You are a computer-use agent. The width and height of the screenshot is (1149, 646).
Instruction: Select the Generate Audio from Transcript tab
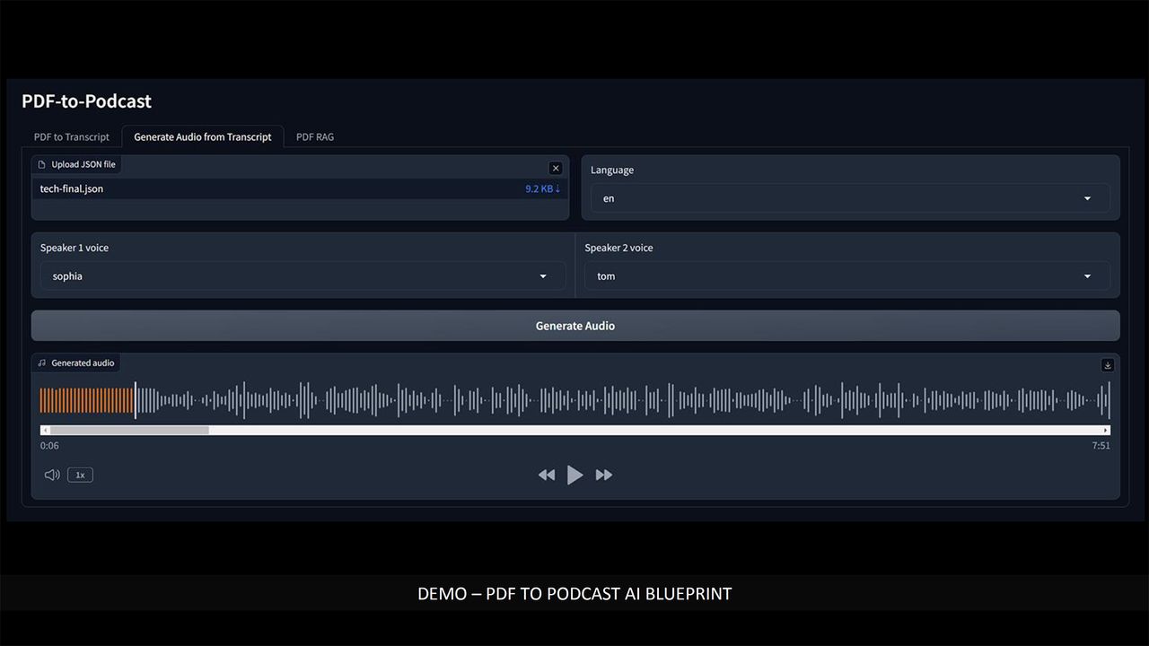(203, 136)
